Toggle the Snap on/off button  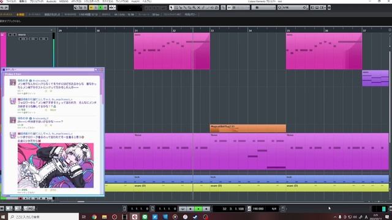coord(229,8)
